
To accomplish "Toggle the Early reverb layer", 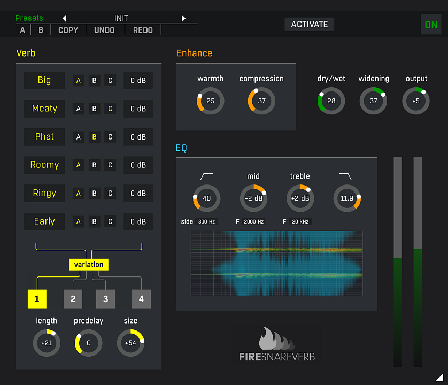I will click(44, 222).
